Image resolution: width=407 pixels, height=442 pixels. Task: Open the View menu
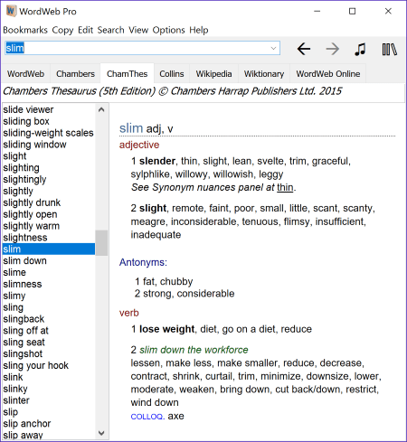point(138,30)
